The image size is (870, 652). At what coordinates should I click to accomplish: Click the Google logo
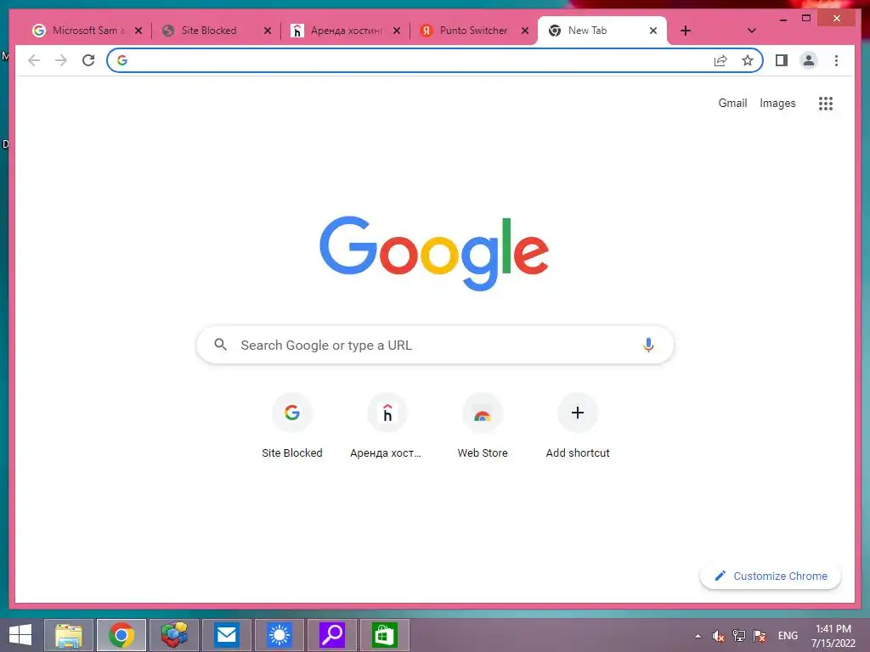coord(434,253)
